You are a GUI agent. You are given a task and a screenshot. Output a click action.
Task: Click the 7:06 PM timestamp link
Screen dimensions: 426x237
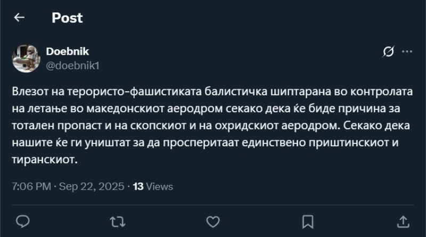[x=31, y=187]
